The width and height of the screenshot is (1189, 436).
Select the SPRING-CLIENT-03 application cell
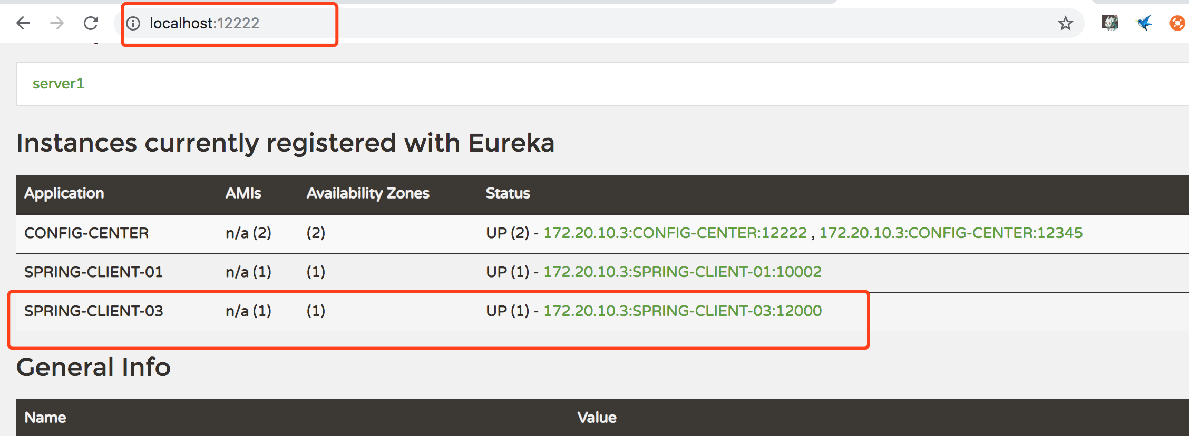coord(94,311)
